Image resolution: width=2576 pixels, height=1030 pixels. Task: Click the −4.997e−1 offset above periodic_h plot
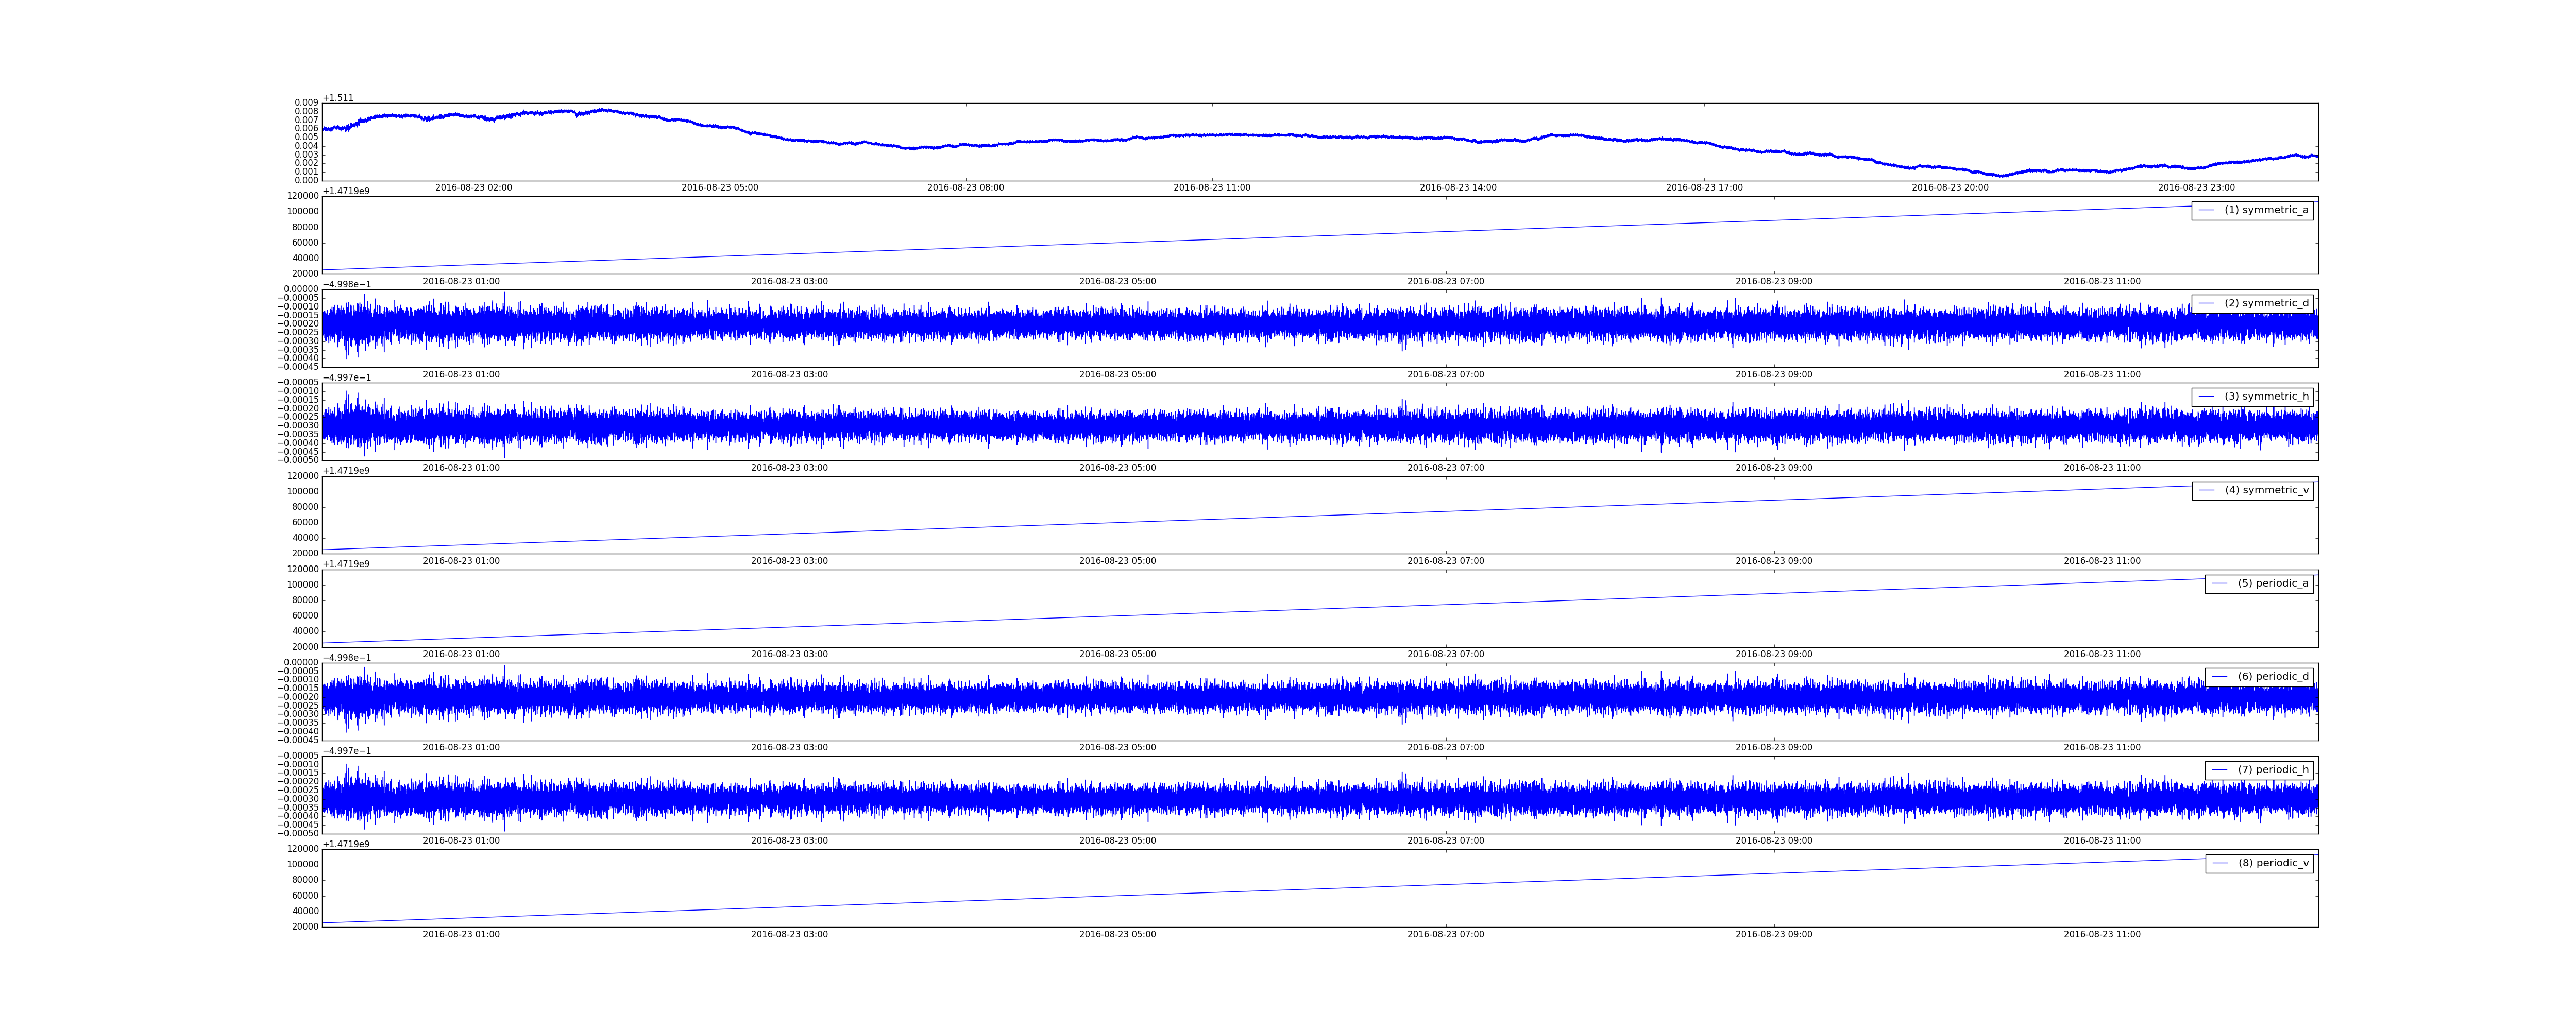coord(346,751)
